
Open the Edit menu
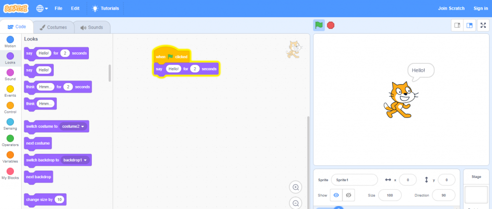75,9
